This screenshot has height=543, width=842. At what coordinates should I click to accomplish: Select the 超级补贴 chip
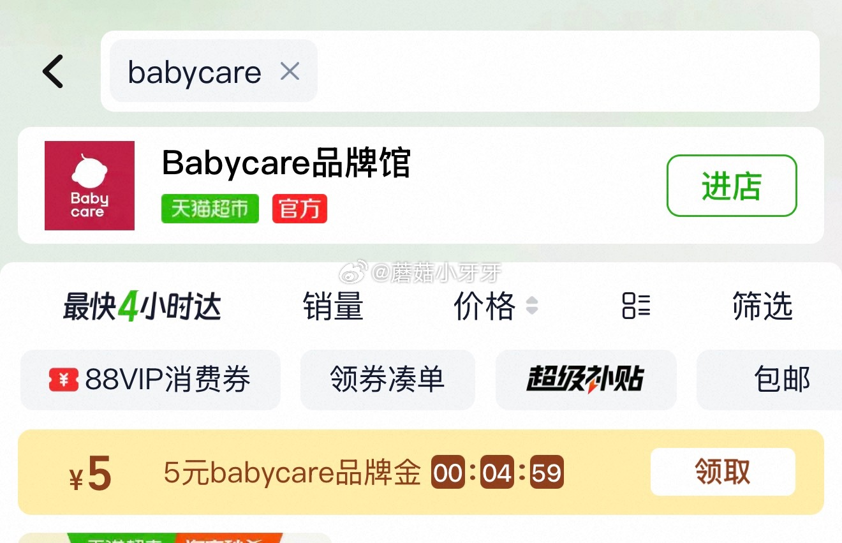click(x=586, y=380)
